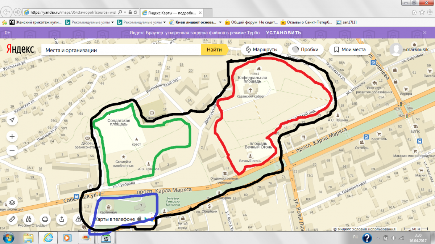
Task: Click the Кафедральная площадь map label
Action: pyautogui.click(x=252, y=80)
